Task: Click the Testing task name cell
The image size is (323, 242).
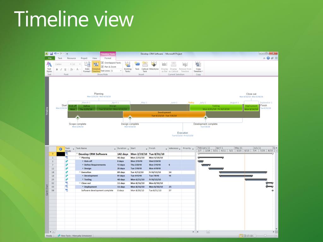Action: click(x=96, y=179)
